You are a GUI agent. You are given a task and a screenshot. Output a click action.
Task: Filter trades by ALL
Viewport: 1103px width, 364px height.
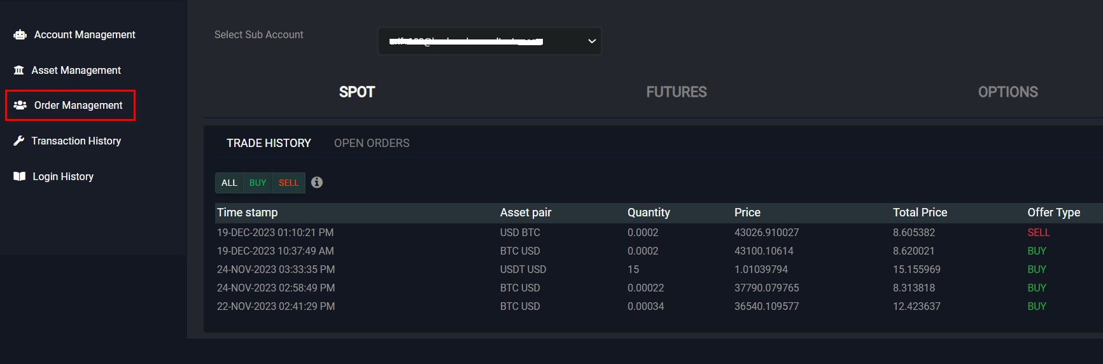(229, 183)
